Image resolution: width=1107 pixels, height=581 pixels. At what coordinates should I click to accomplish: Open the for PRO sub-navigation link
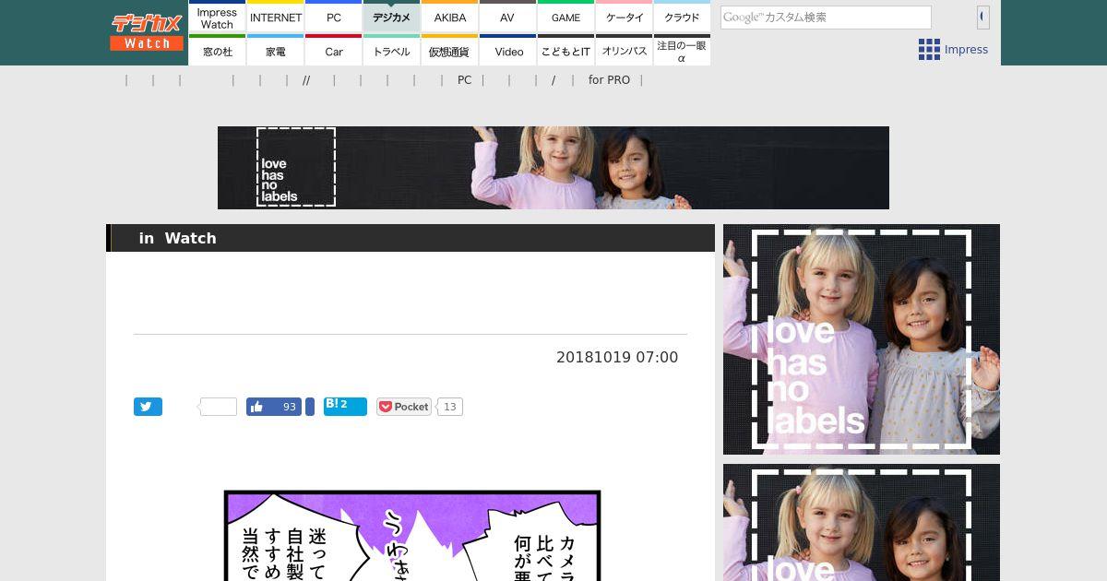click(609, 80)
